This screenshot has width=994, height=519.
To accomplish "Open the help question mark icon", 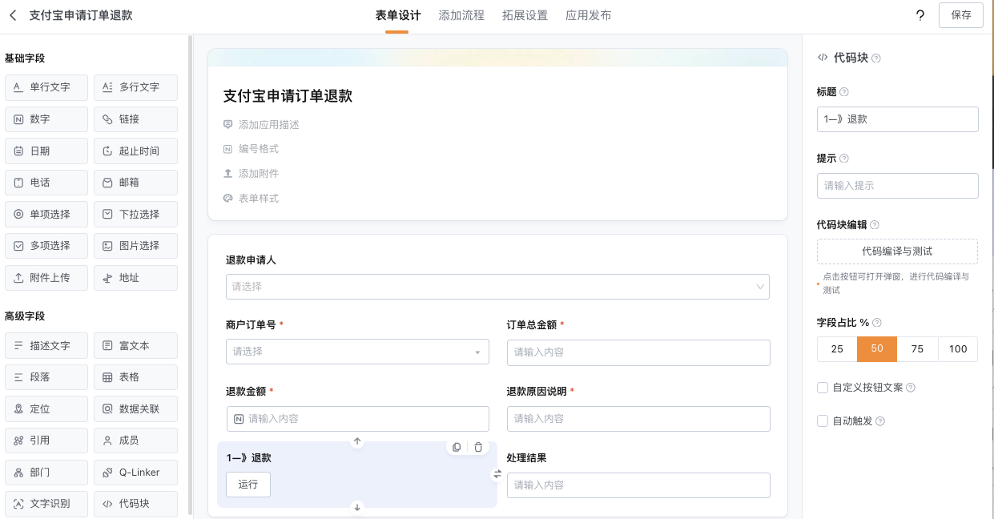I will click(x=920, y=15).
